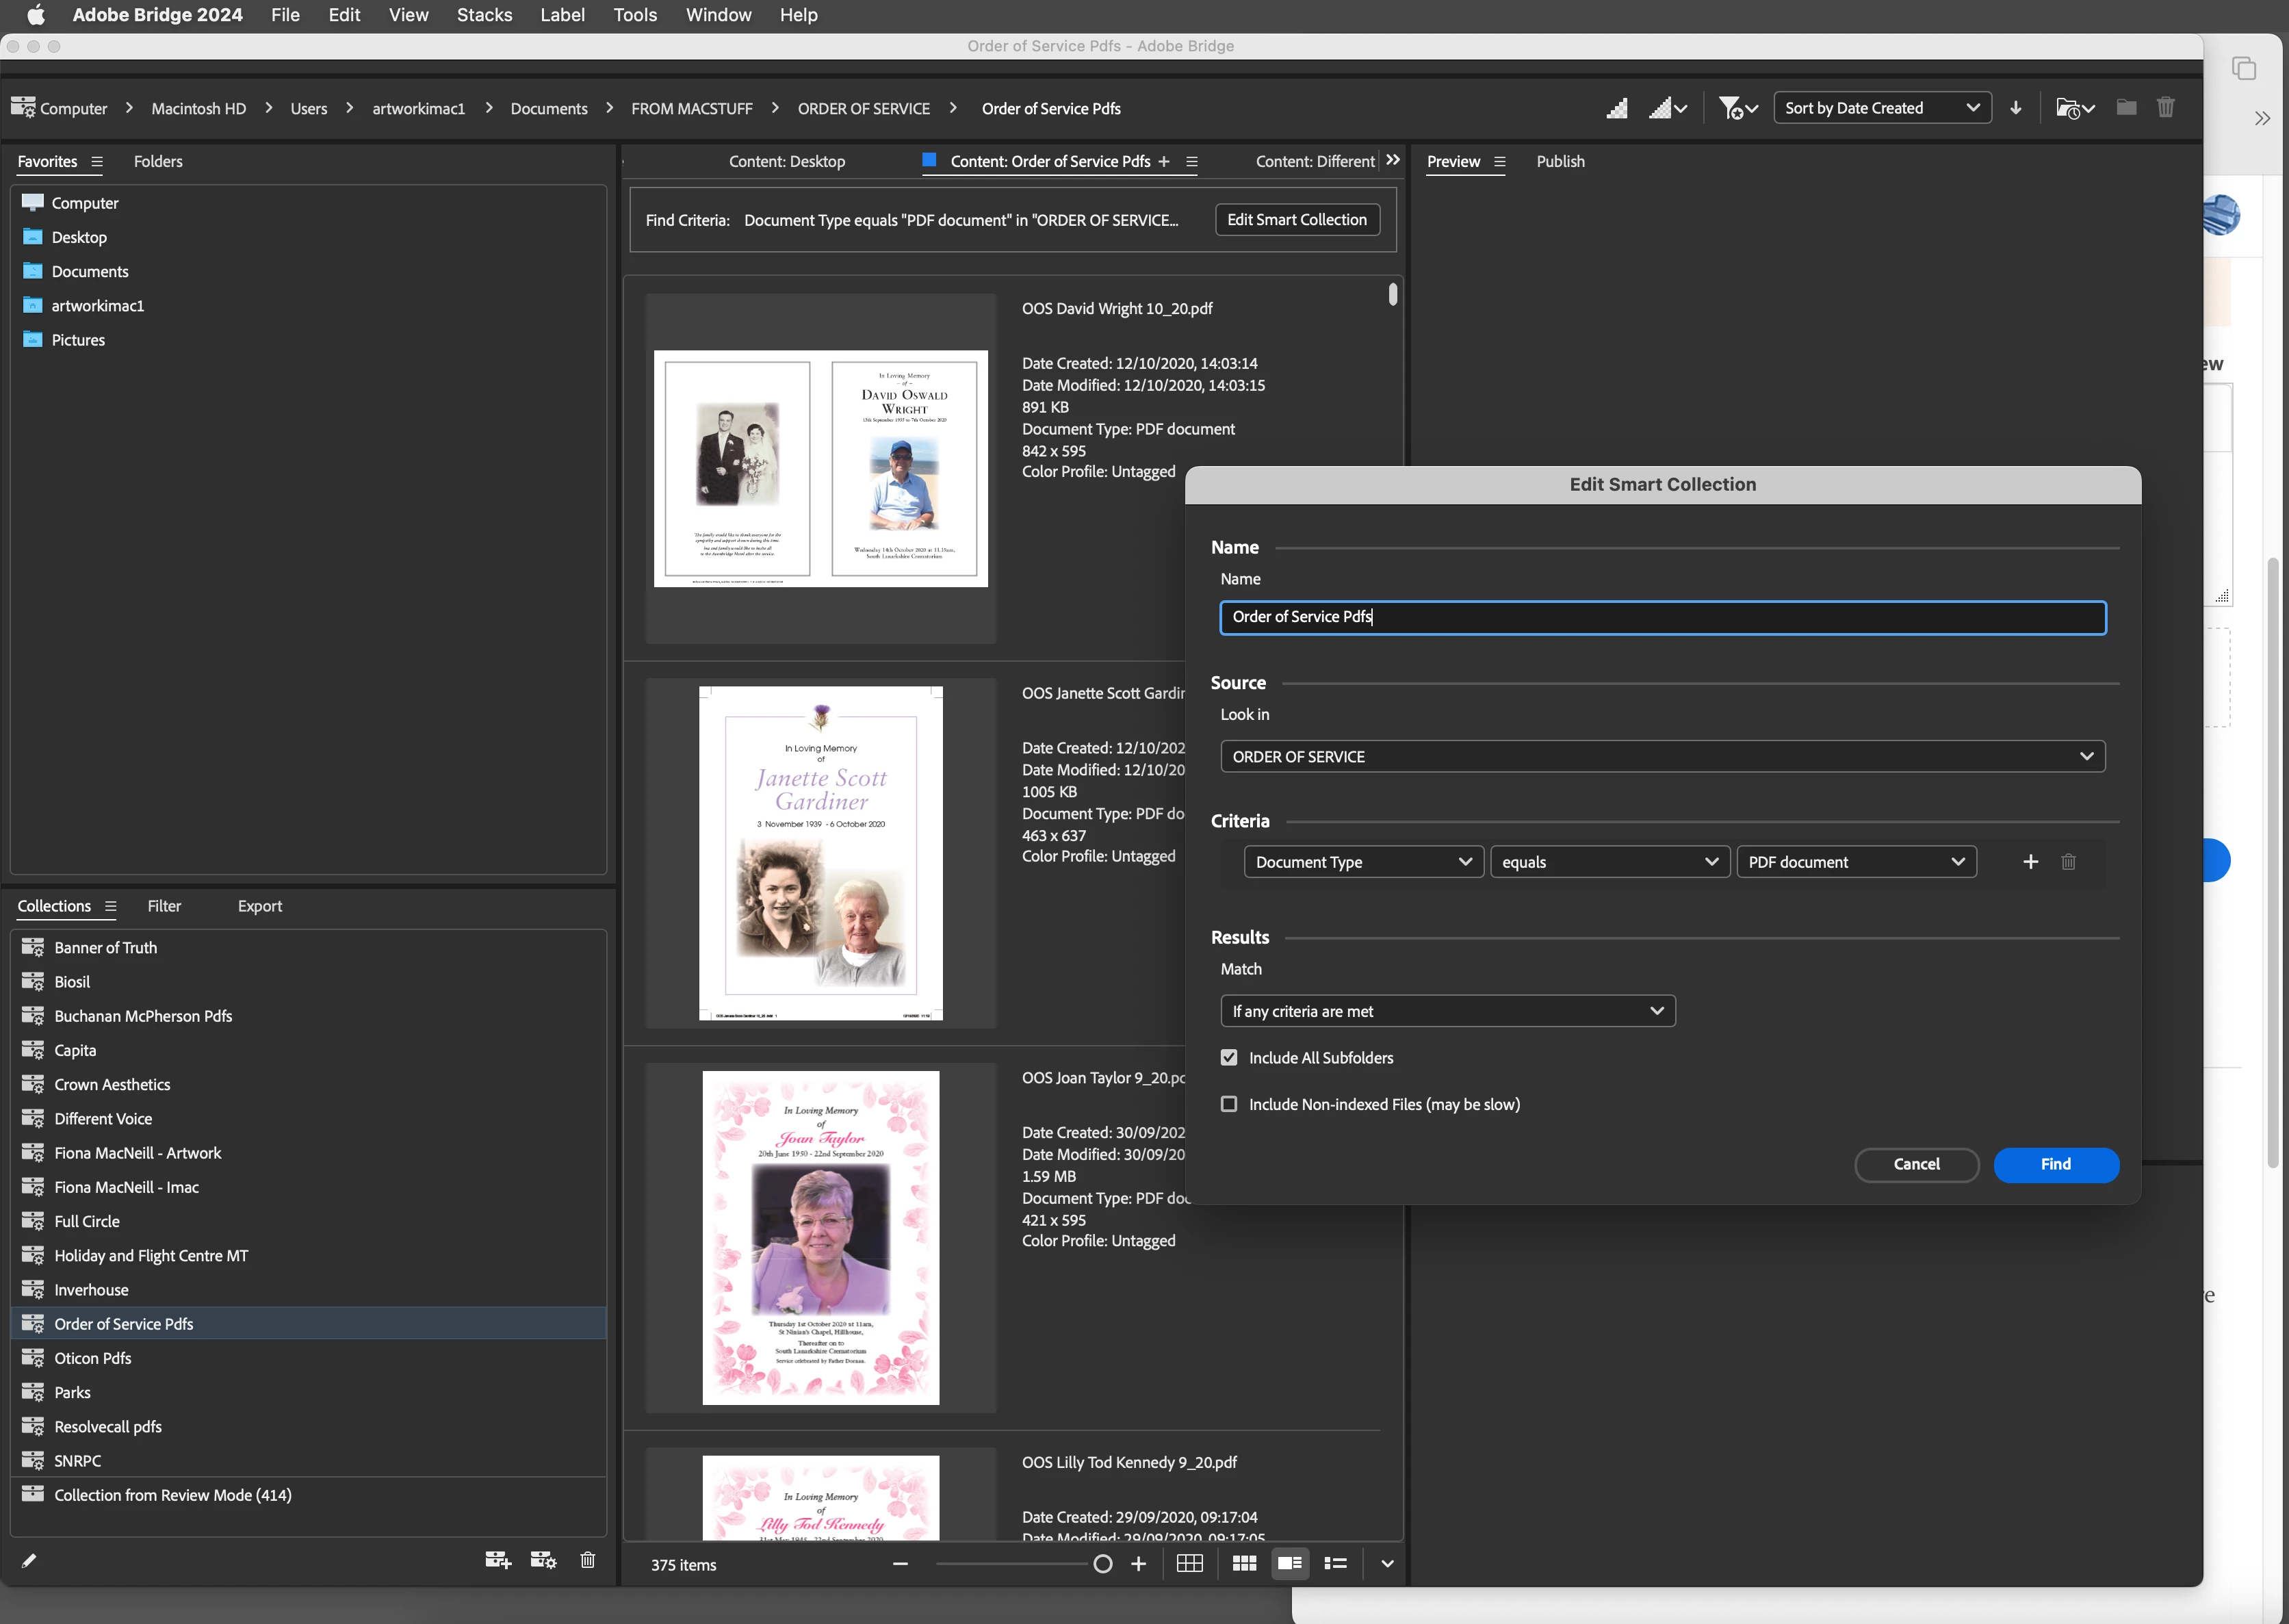Click the new collection icon
The image size is (2289, 1624).
(x=497, y=1560)
